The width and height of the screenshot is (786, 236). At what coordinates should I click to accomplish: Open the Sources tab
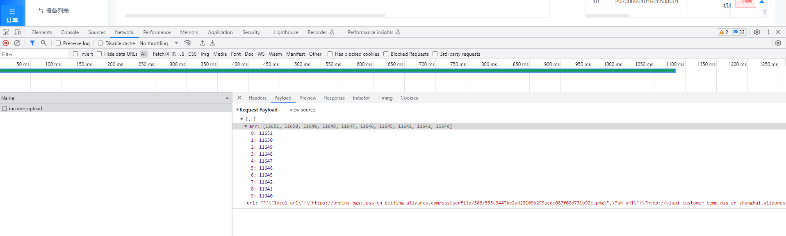click(97, 32)
